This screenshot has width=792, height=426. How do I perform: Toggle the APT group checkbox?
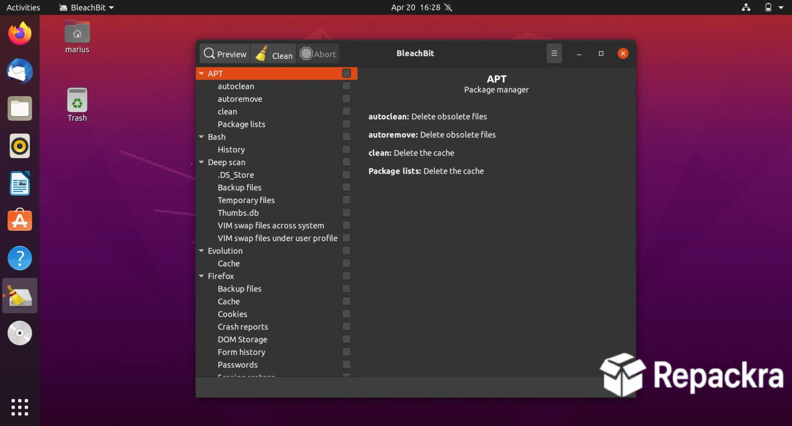coord(346,73)
